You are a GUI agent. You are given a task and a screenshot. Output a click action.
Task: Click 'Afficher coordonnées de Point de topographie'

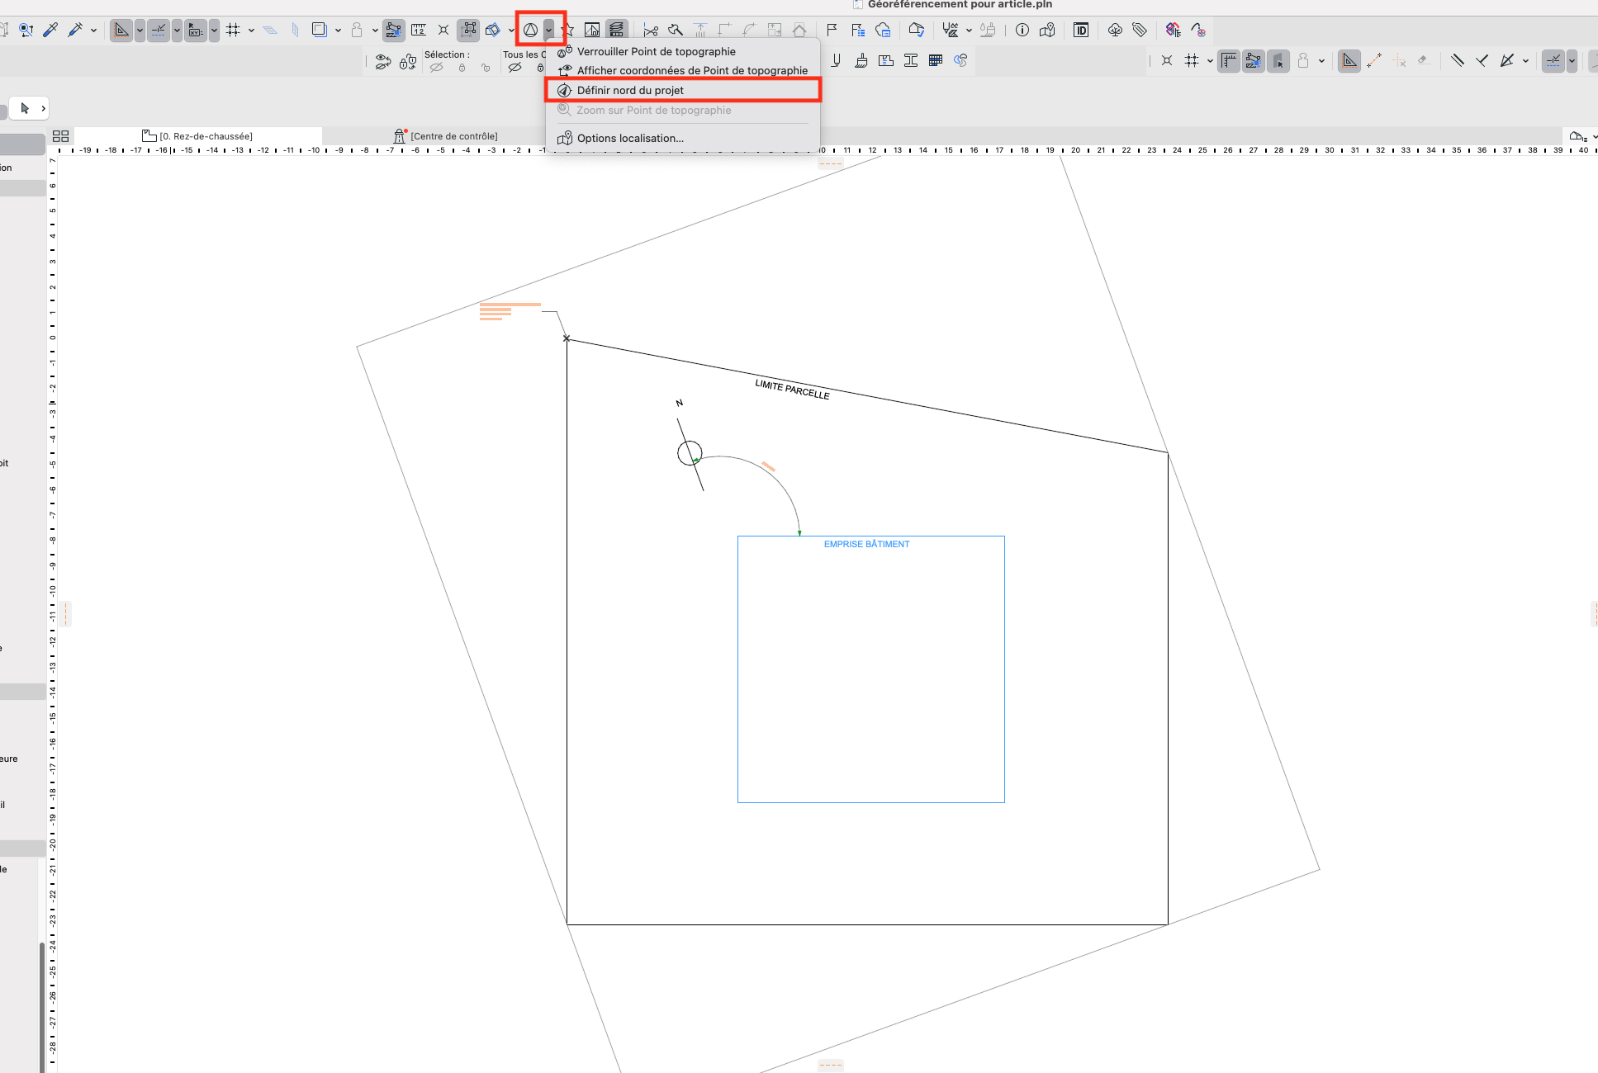coord(683,70)
